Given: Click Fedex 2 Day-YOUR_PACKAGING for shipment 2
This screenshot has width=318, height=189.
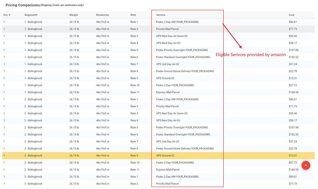Looking at the screenshot, I should coord(175,163).
